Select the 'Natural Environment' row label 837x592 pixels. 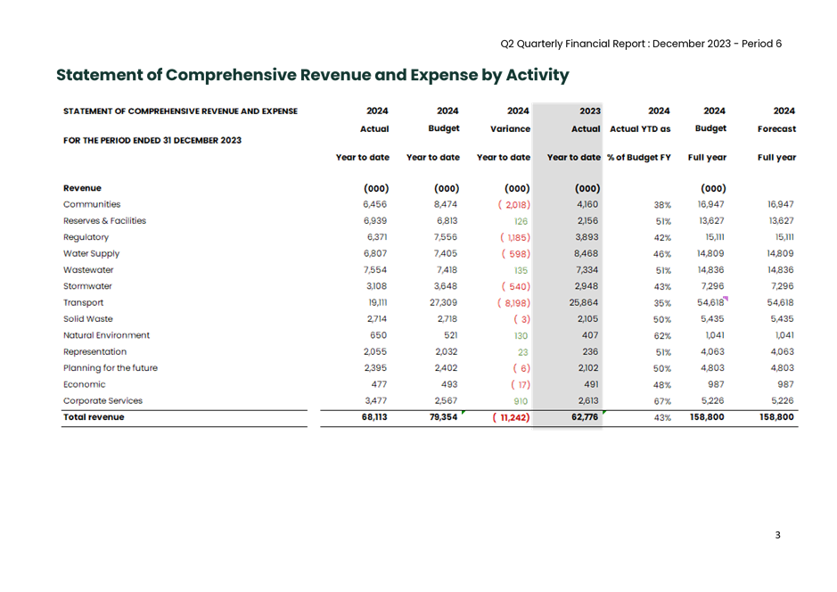[x=106, y=335]
